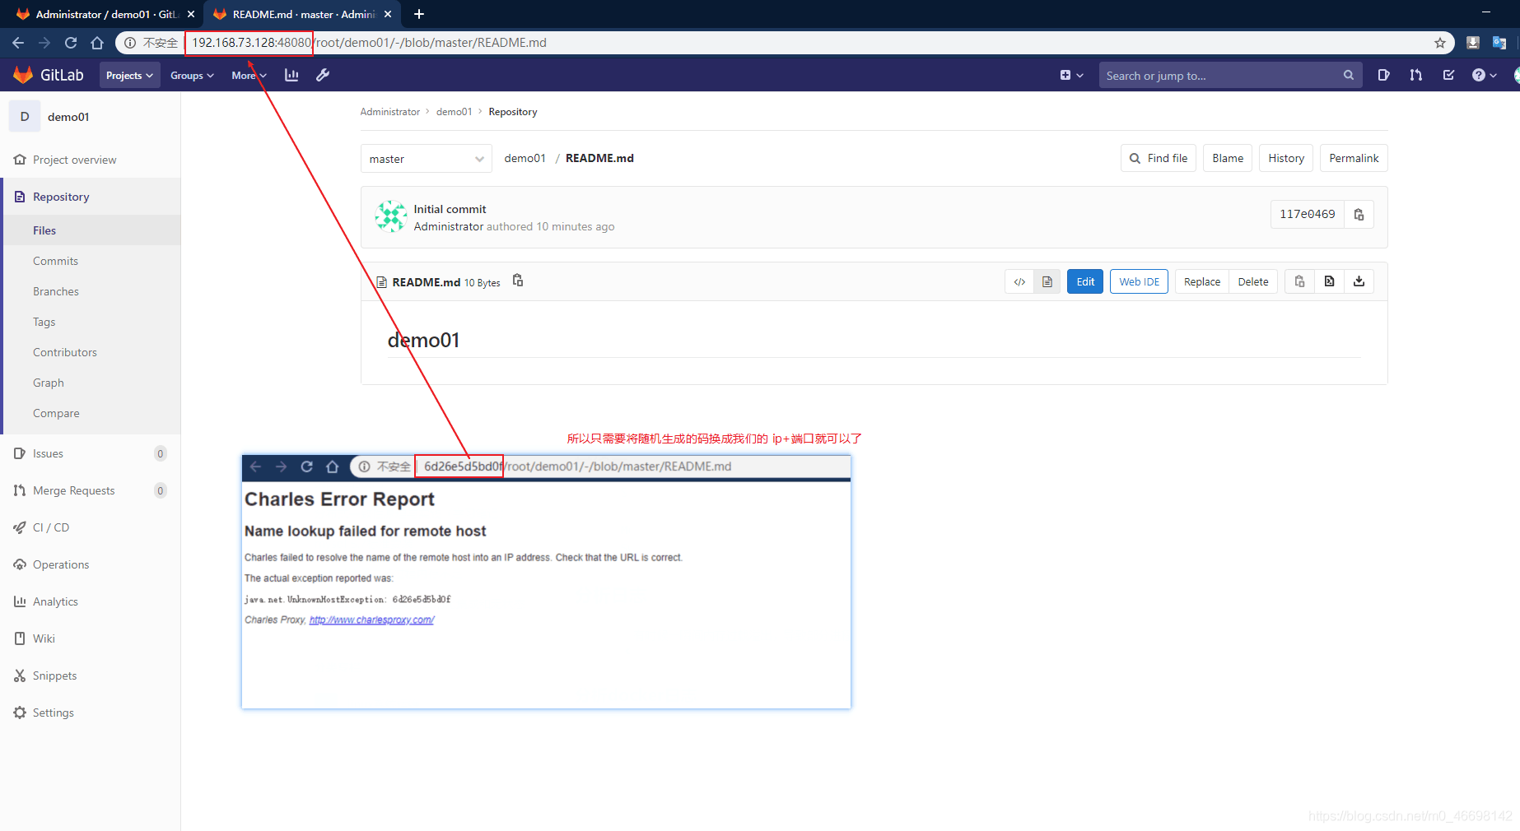The image size is (1520, 831).
Task: Go back with the browser back arrow
Action: [18, 43]
